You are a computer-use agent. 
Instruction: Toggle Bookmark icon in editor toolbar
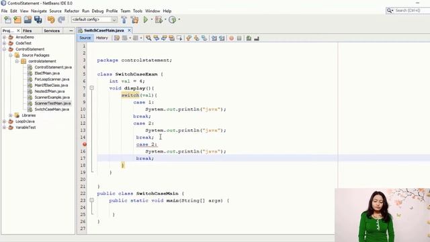(x=204, y=38)
